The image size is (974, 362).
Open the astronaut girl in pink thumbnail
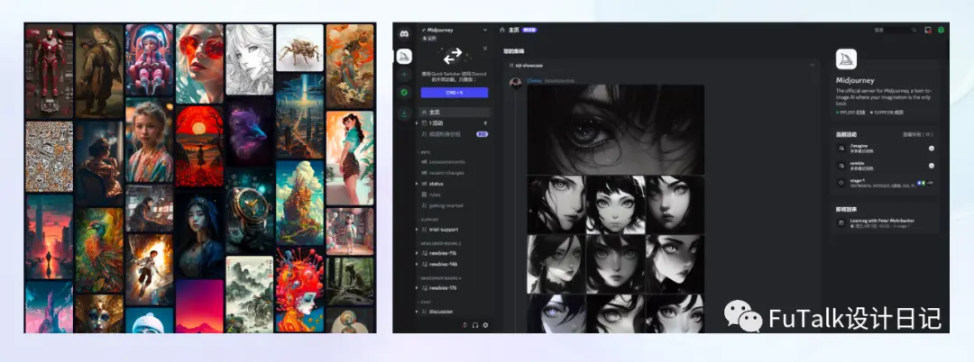click(x=149, y=59)
